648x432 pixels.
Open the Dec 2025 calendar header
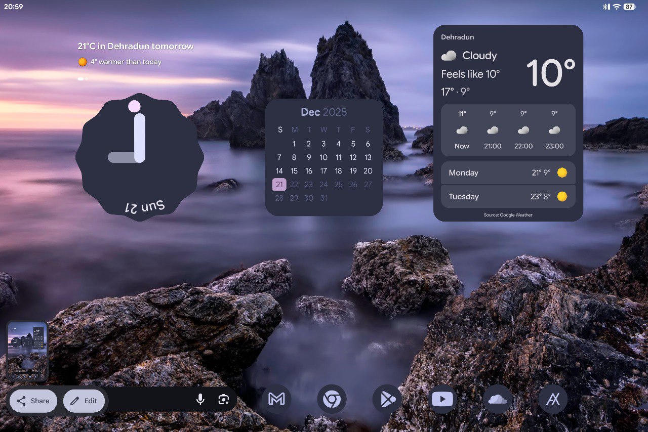(x=324, y=112)
